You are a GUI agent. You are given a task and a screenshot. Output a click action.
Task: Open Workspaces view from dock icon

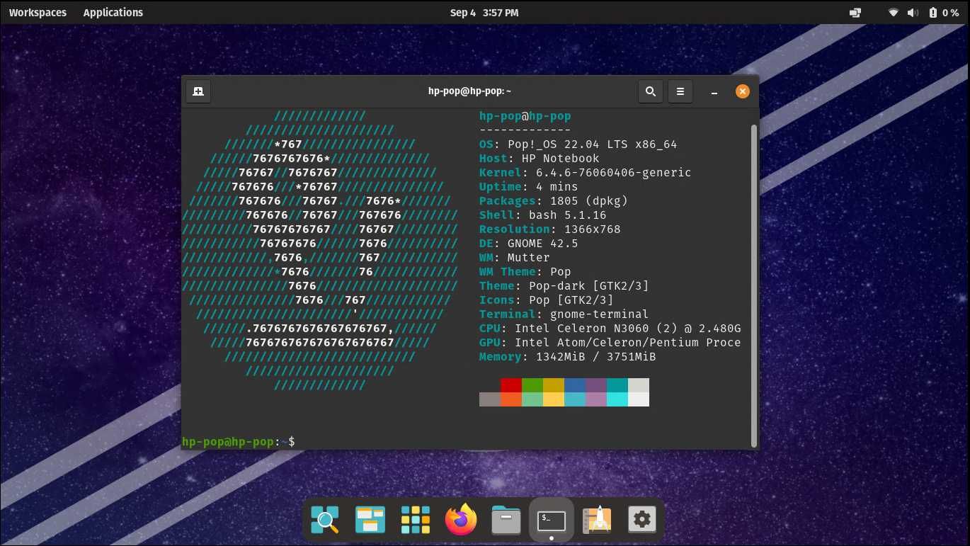[370, 520]
